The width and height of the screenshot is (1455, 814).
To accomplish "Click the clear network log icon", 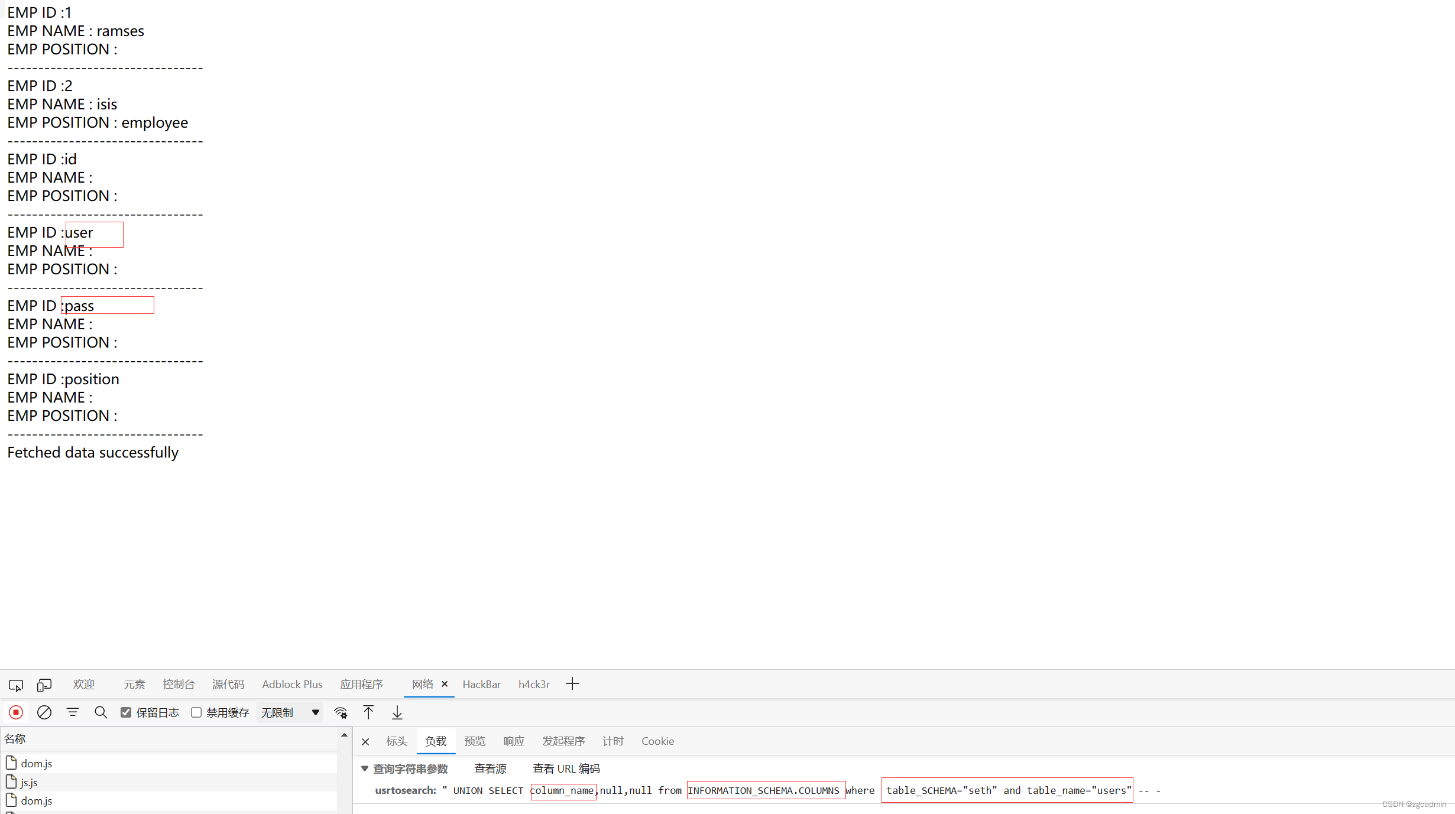I will coord(44,712).
